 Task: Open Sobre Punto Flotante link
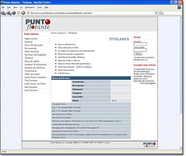(35, 77)
